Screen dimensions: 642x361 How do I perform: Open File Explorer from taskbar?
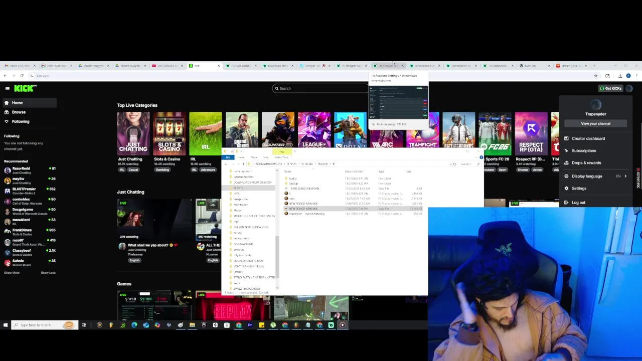pyautogui.click(x=192, y=325)
